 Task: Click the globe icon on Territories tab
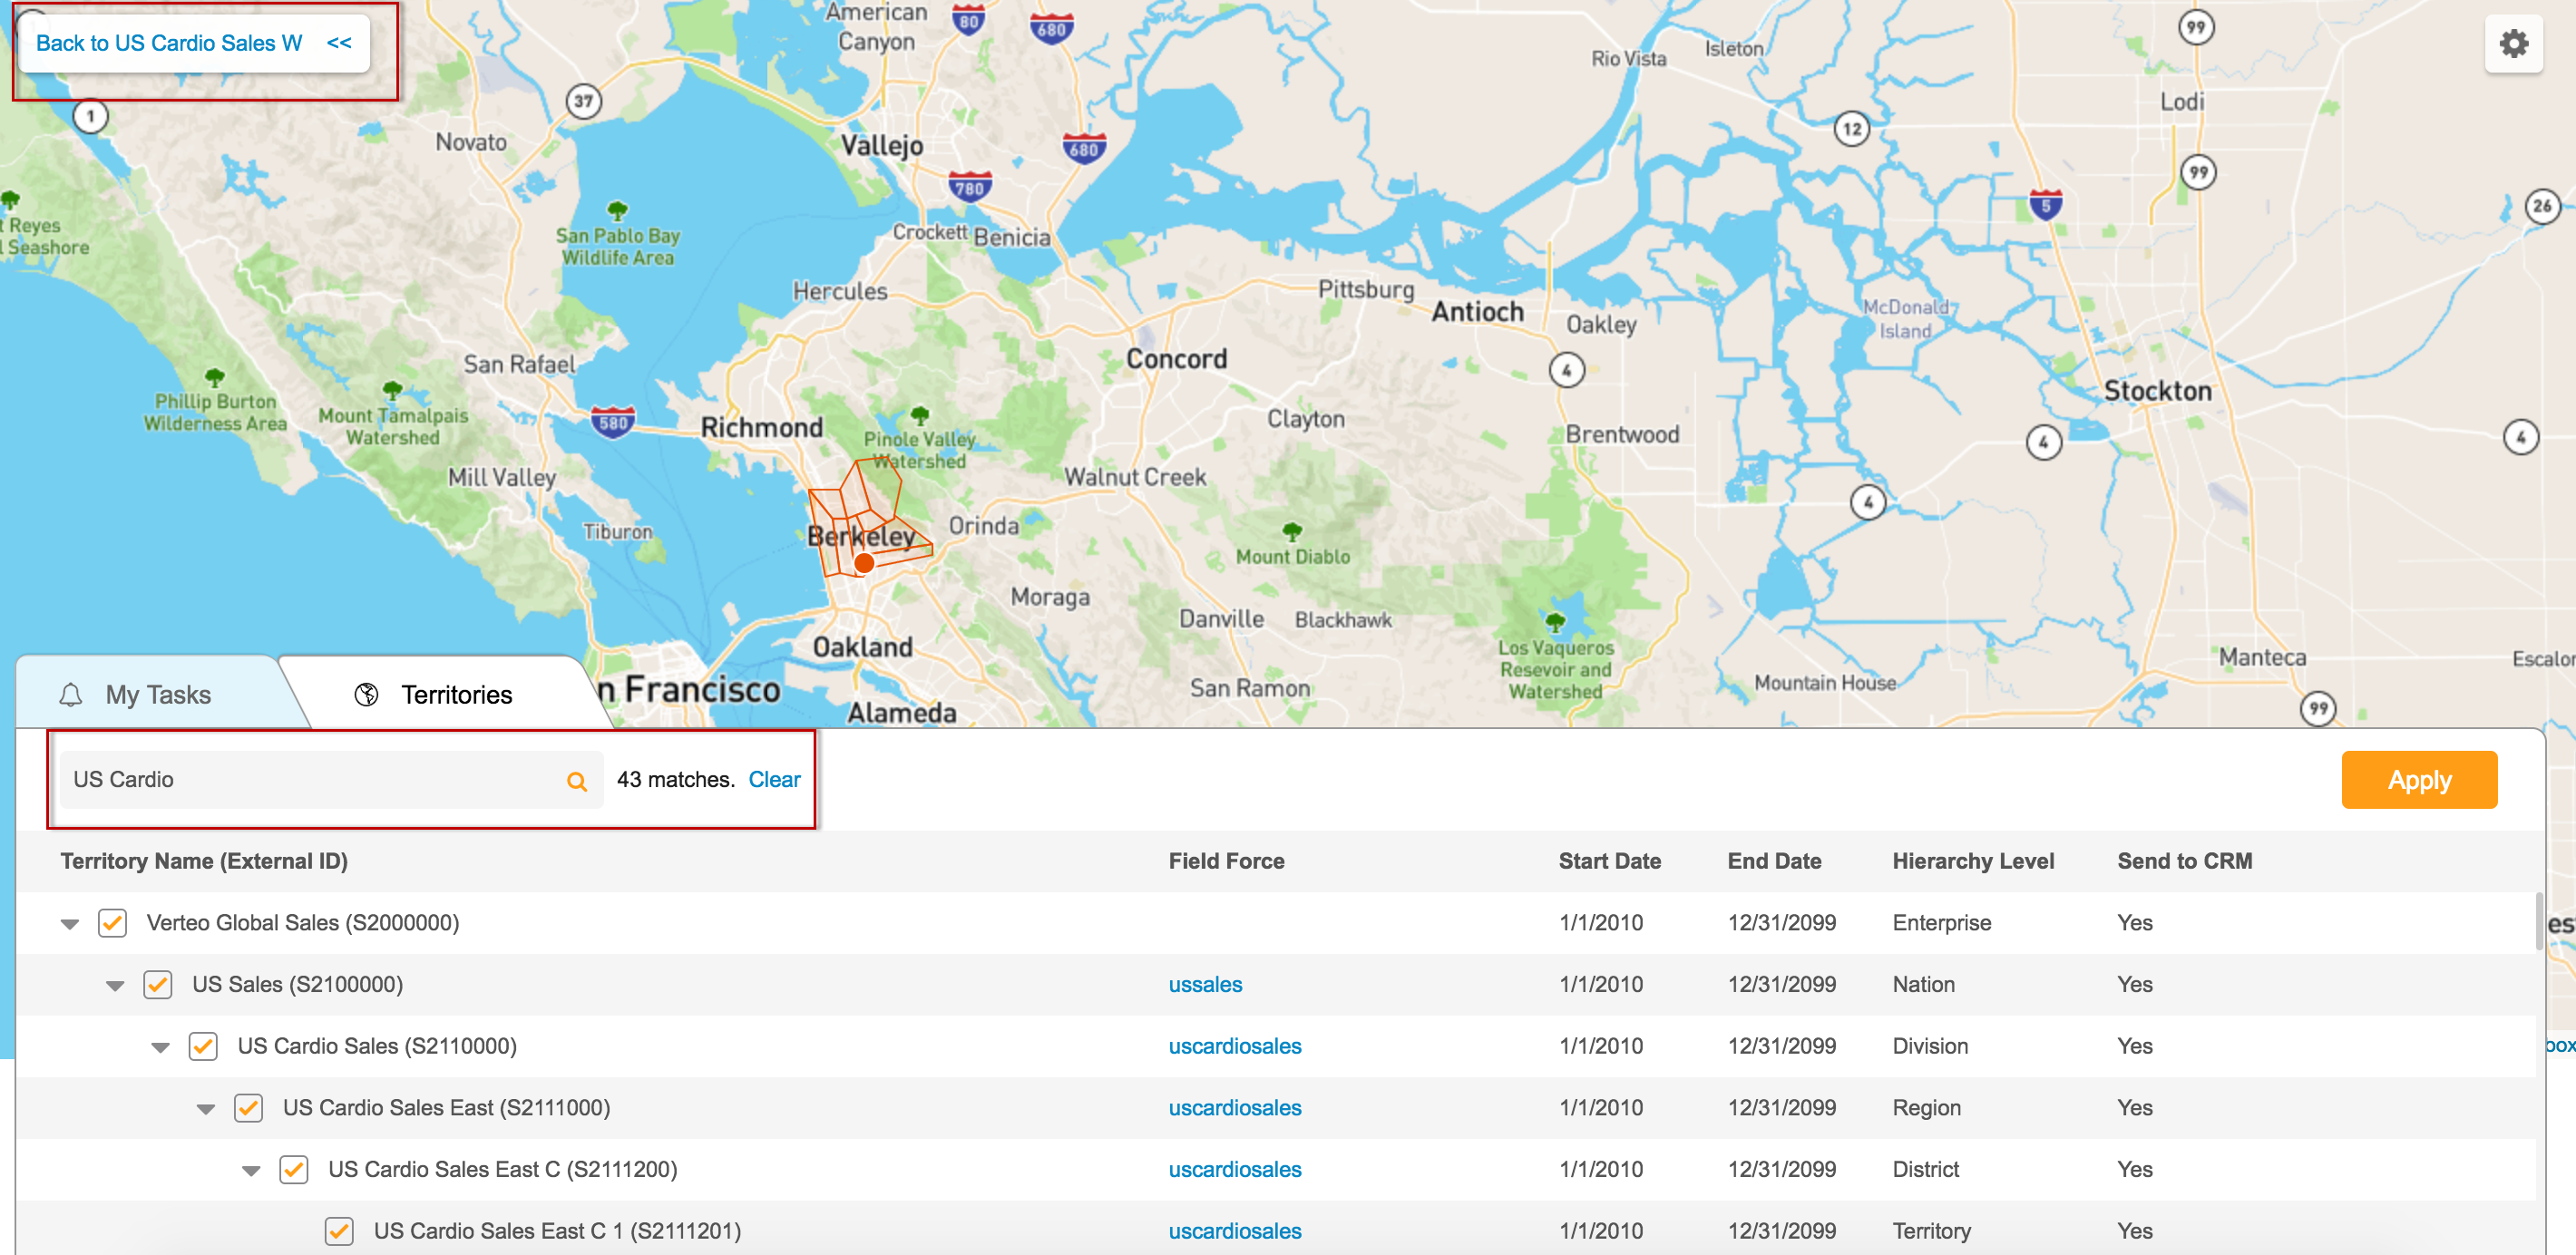coord(367,695)
